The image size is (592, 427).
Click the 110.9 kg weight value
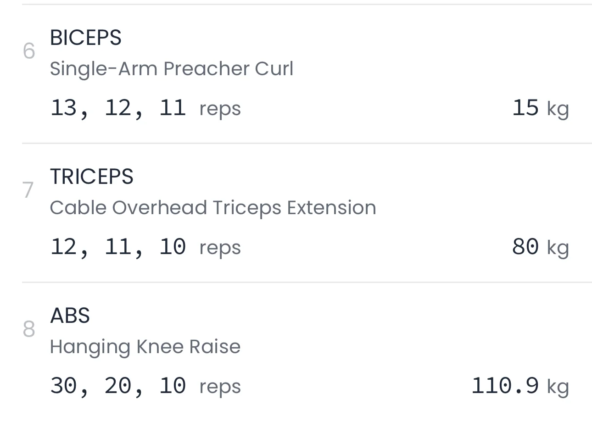(x=505, y=386)
